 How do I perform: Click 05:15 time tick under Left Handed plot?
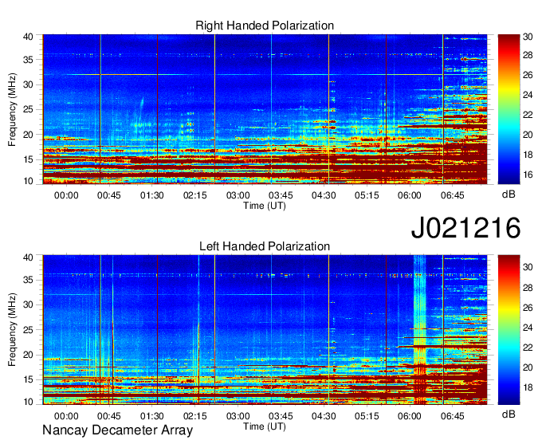coord(367,416)
